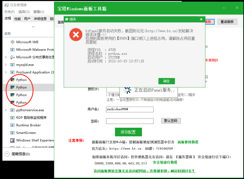Select the SmartScreen process row

(x=28, y=133)
